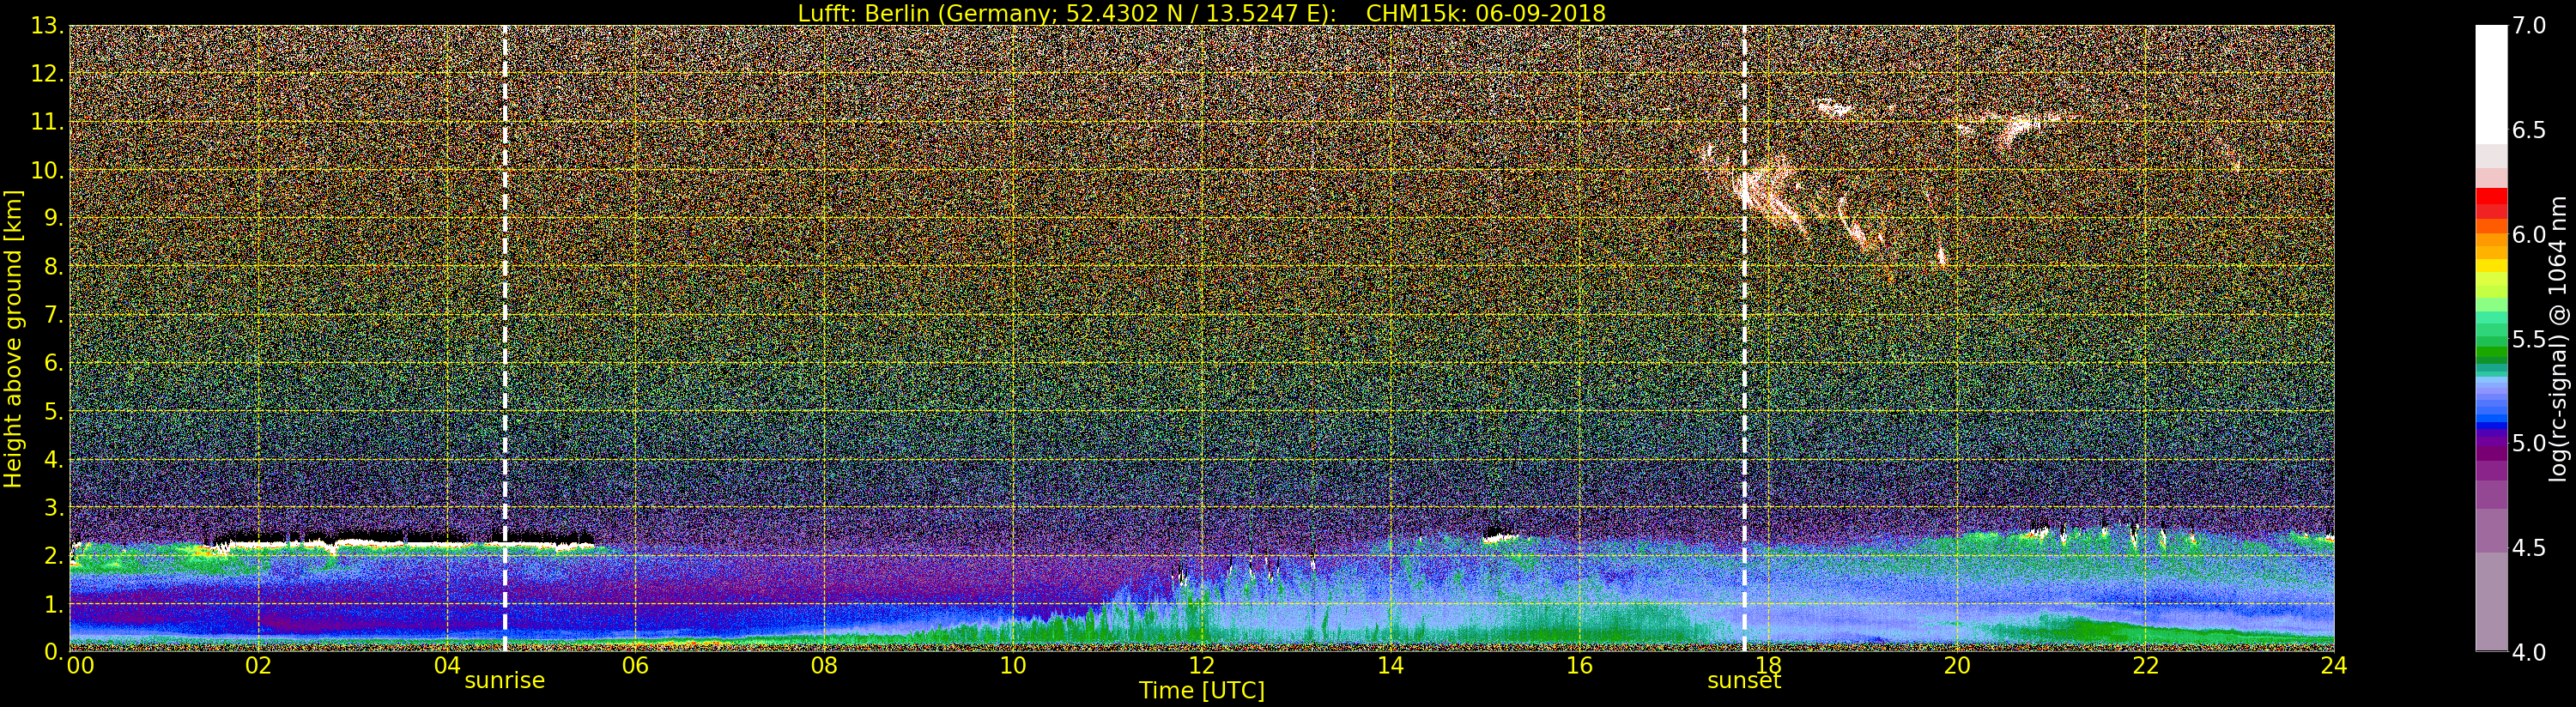
Task: Click the white dashed sunrise line
Action: 504,338
